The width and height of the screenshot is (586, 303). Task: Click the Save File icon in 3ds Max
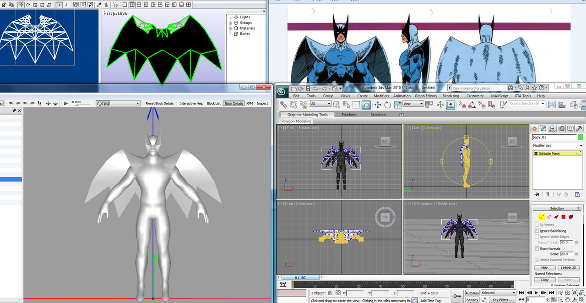pos(308,88)
